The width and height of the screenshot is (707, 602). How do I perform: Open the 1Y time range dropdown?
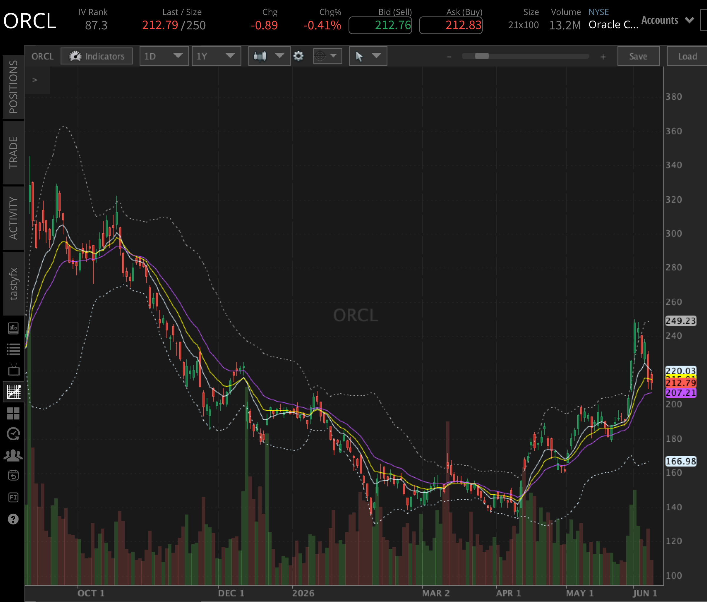point(216,56)
